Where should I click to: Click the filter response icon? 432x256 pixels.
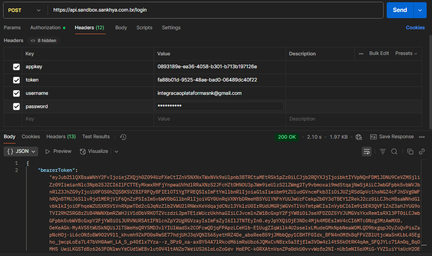tap(383, 151)
